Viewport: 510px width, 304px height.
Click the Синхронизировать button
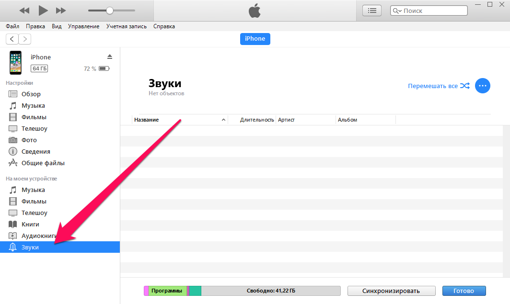[391, 291]
